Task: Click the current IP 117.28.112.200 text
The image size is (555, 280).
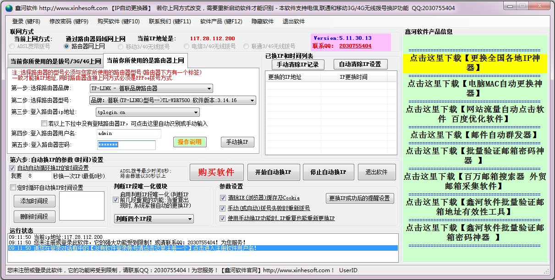Action: pos(212,39)
